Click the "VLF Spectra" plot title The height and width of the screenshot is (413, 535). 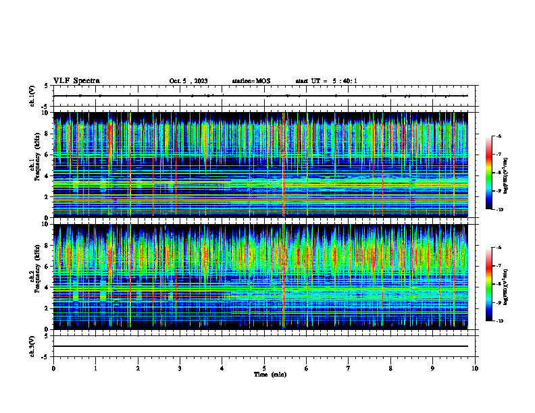(x=76, y=81)
